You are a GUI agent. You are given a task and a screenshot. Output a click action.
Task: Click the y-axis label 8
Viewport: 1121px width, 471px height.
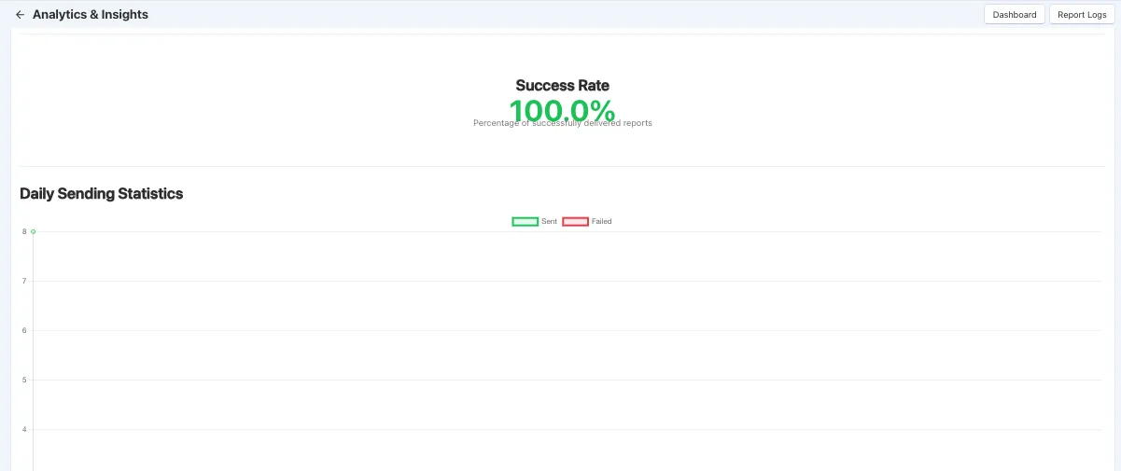(x=24, y=231)
